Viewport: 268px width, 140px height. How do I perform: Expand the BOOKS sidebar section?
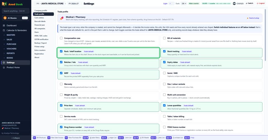[16, 58]
